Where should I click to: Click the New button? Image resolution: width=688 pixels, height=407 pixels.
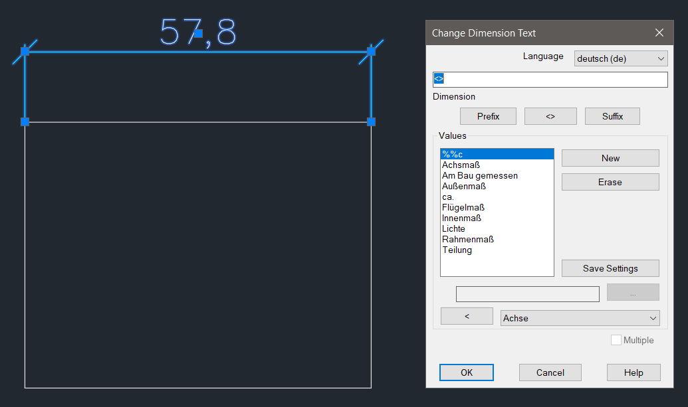click(x=610, y=158)
